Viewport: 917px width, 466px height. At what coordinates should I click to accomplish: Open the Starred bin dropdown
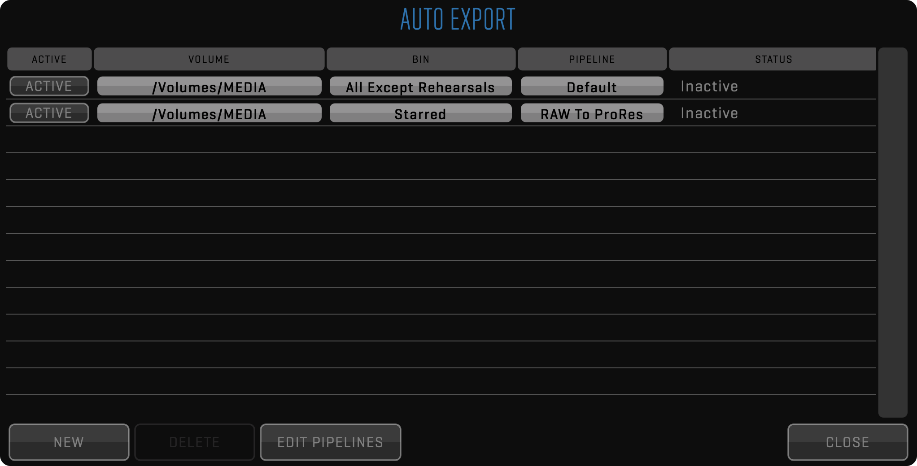(x=420, y=113)
